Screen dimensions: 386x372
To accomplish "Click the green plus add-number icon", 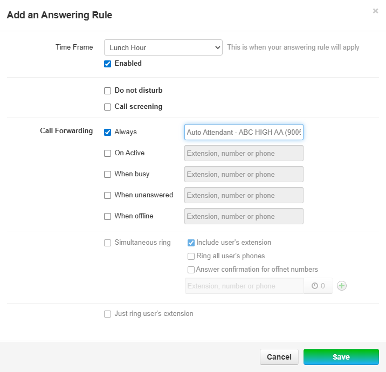I will click(341, 286).
